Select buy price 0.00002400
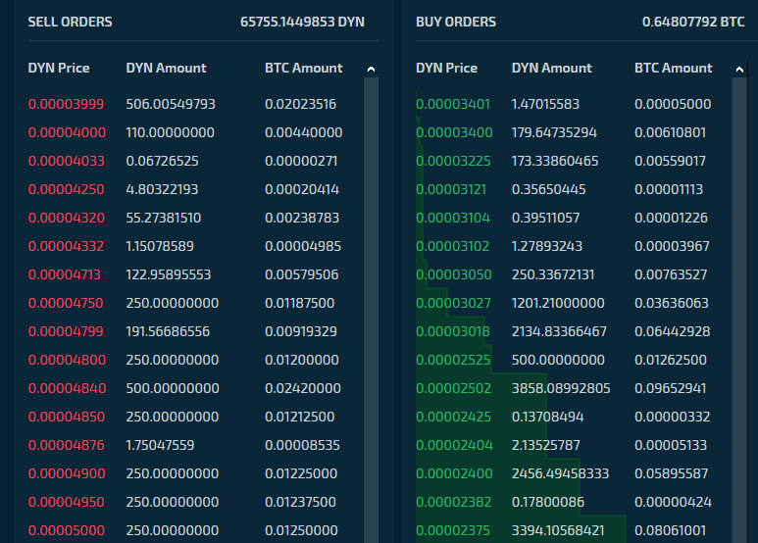Screen dimensions: 758x543 coord(454,473)
